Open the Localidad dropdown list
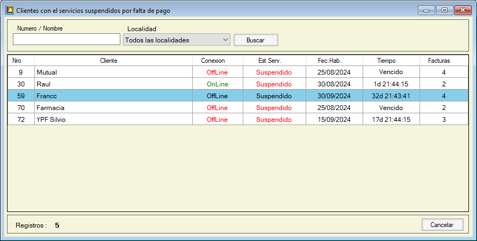The width and height of the screenshot is (477, 241). coord(176,40)
